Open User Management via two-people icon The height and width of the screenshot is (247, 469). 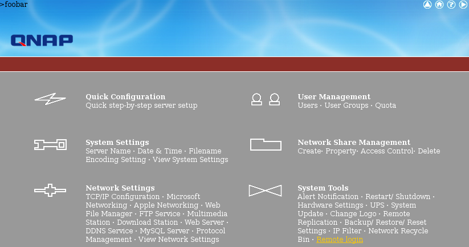tap(266, 99)
